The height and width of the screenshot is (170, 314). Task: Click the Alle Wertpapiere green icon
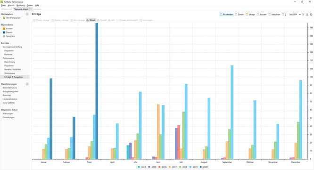[x=4, y=18]
